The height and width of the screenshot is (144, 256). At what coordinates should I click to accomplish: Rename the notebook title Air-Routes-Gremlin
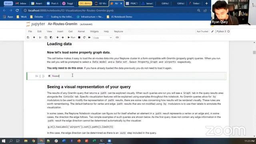[x=62, y=24]
